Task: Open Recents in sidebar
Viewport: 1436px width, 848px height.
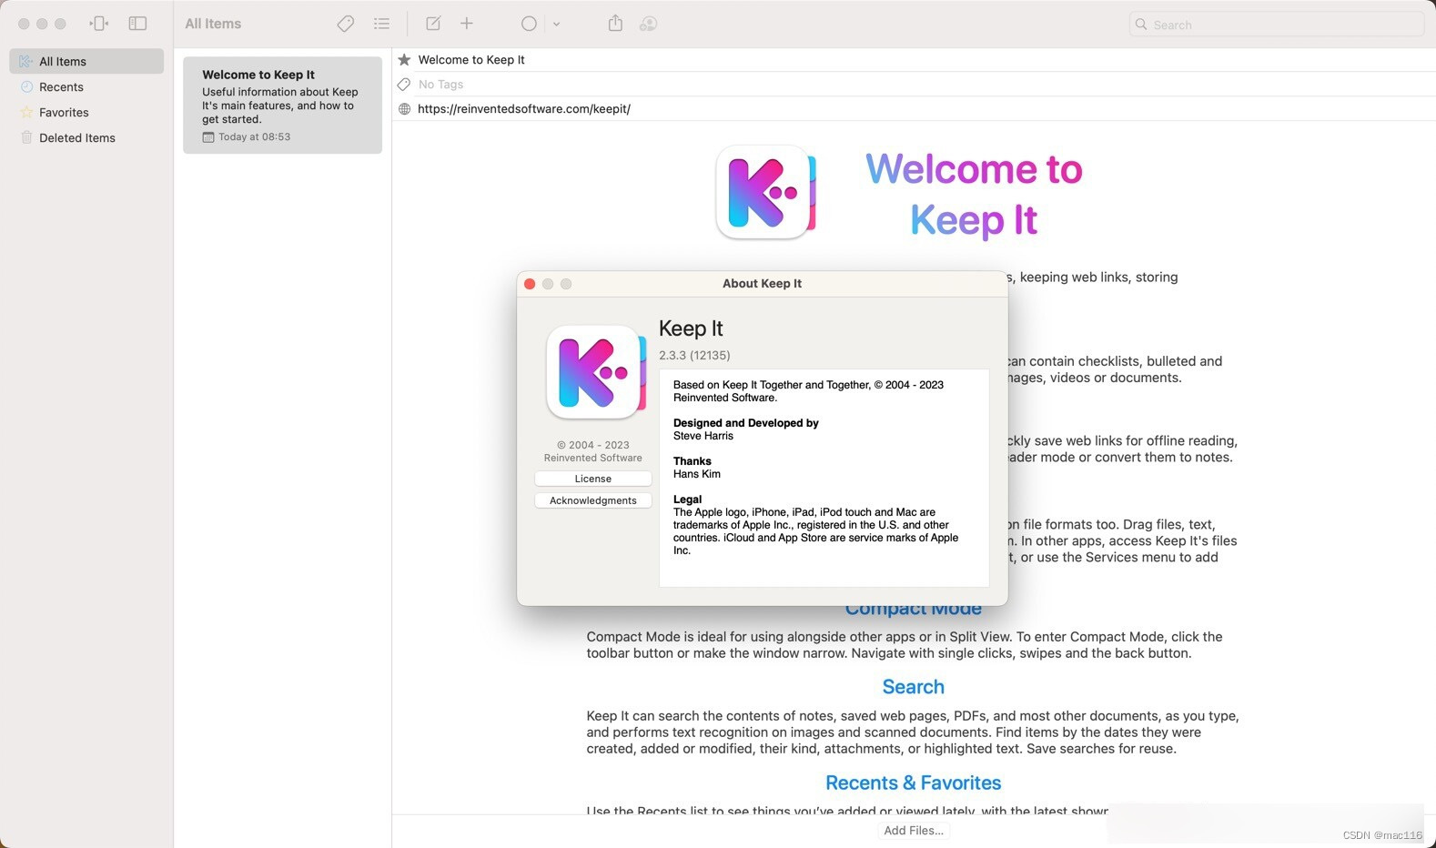Action: tap(86, 86)
